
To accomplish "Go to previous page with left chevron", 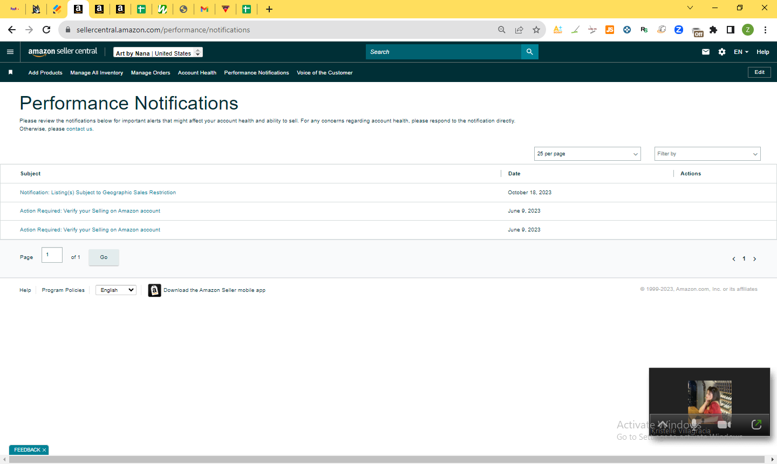I will coord(734,259).
